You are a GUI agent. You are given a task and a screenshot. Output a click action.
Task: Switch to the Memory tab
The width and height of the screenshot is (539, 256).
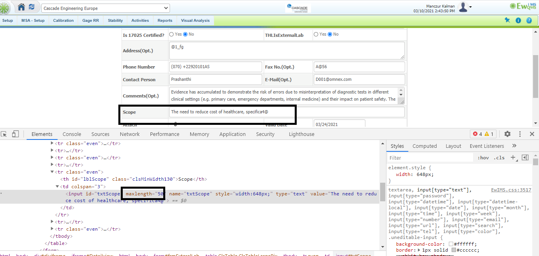199,134
